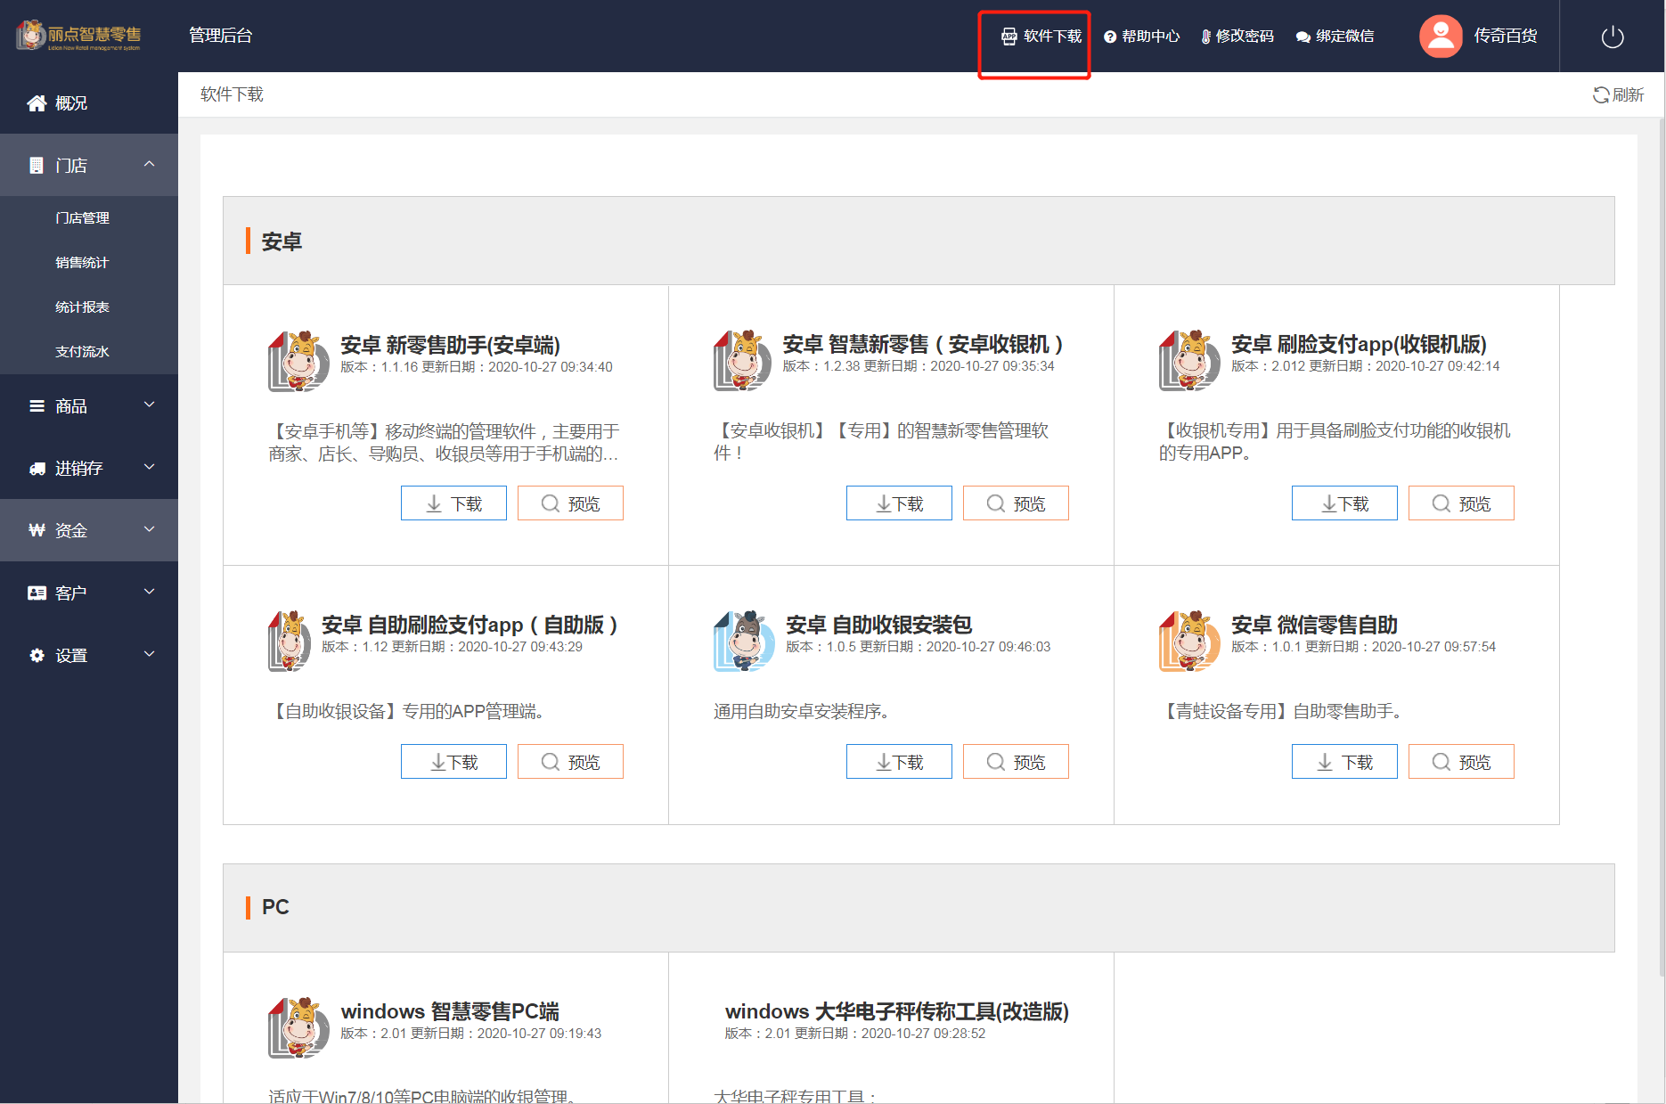
Task: Download 安卓 刷脸支付app(收银机版)
Action: tap(1344, 503)
